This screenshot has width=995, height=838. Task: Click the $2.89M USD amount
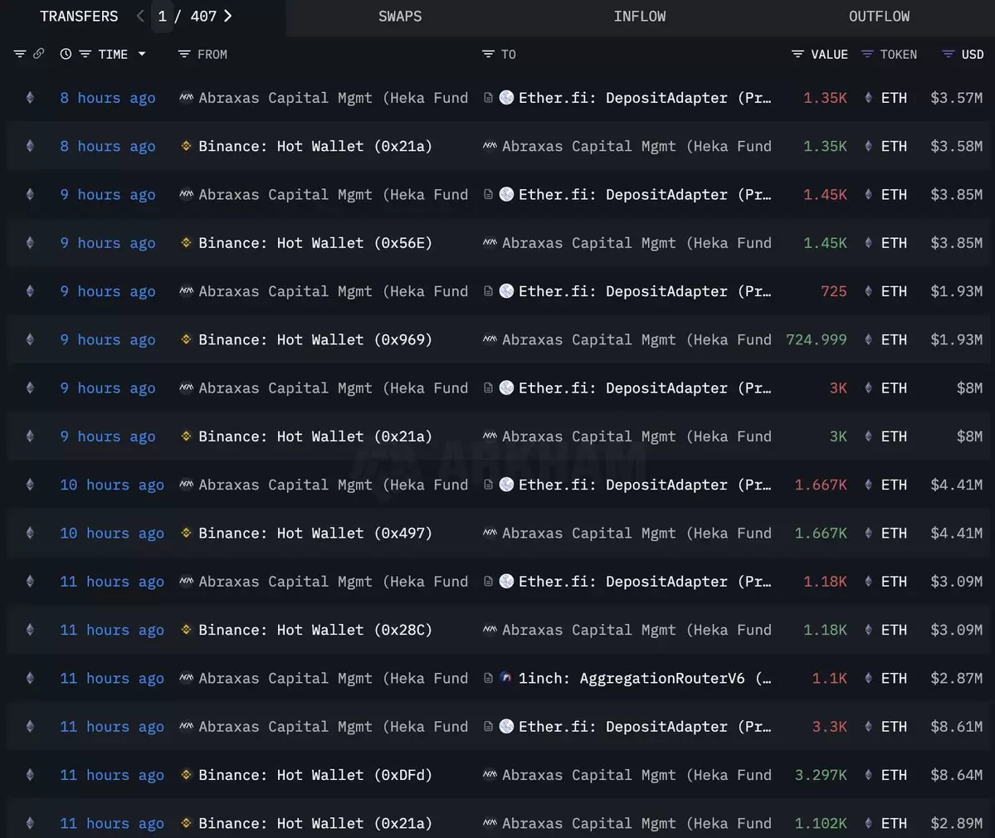click(x=956, y=823)
